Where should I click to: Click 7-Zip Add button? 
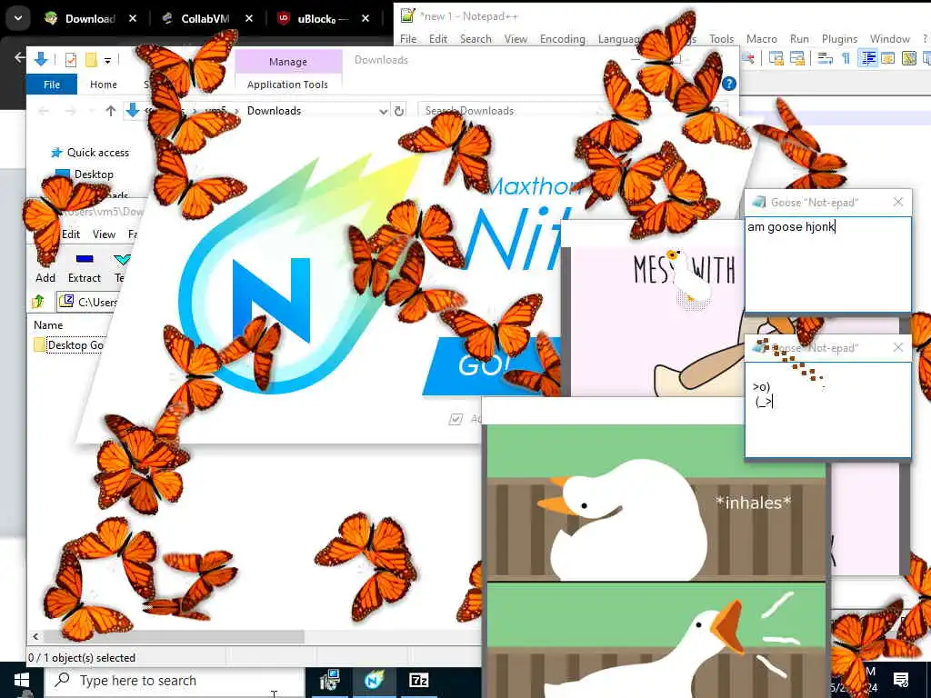45,268
